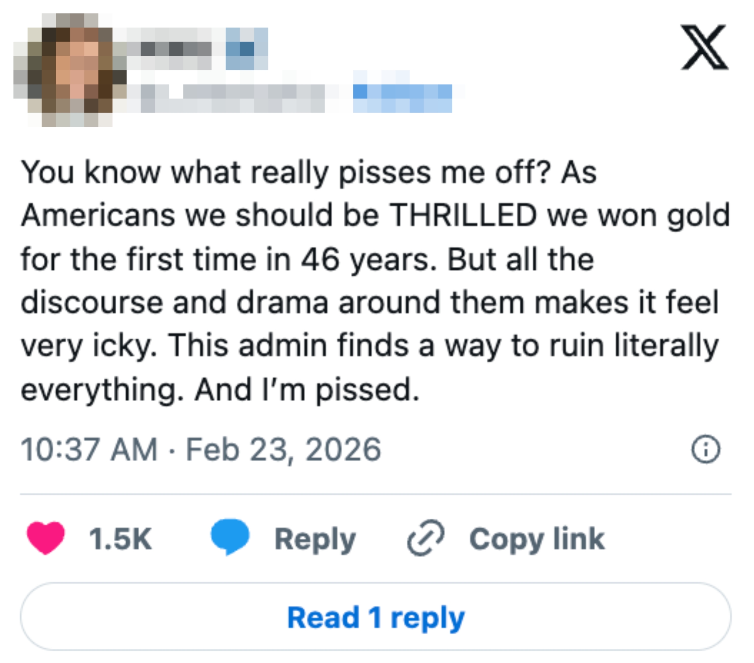
Task: Click the X logo in the corner
Action: 704,47
